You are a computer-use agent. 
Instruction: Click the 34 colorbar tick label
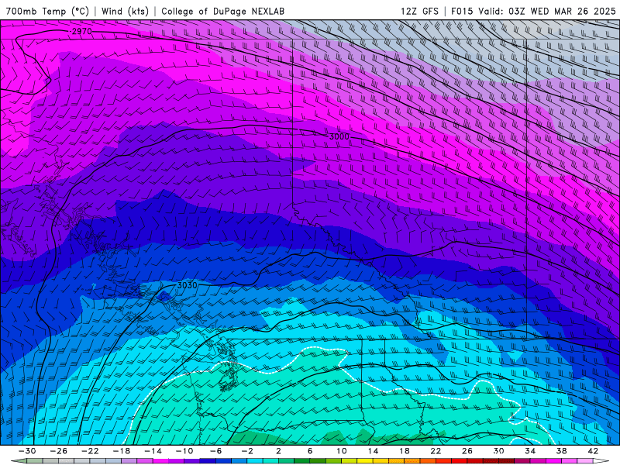point(530,451)
